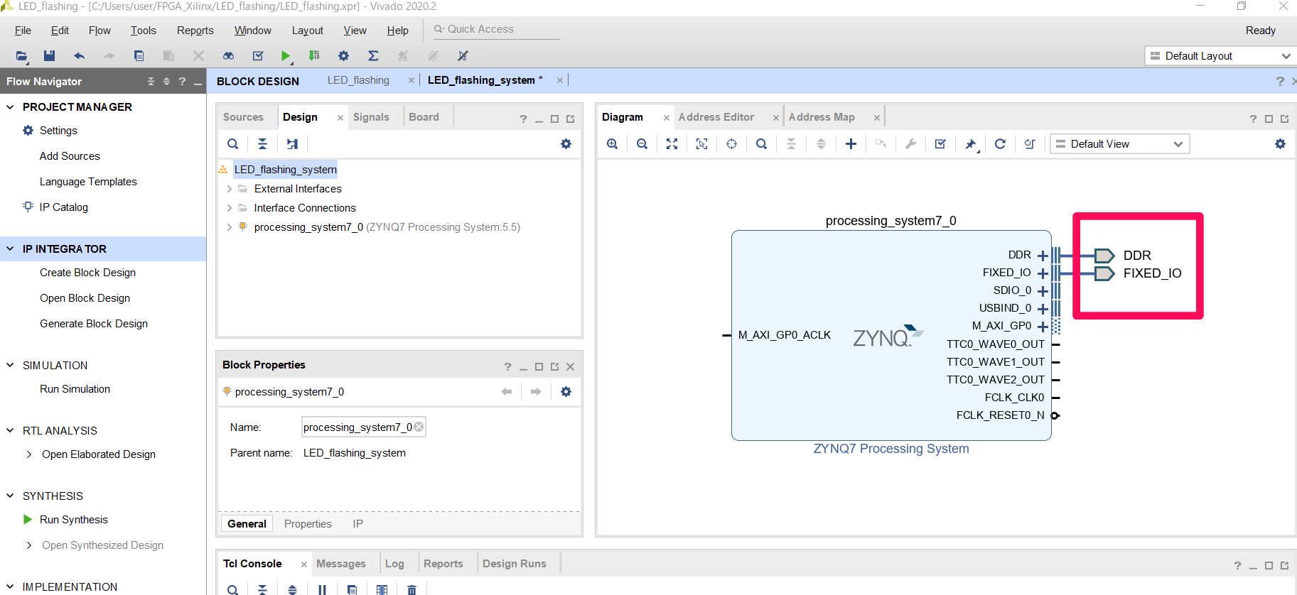Search in the Design panel
The width and height of the screenshot is (1297, 595).
(232, 144)
